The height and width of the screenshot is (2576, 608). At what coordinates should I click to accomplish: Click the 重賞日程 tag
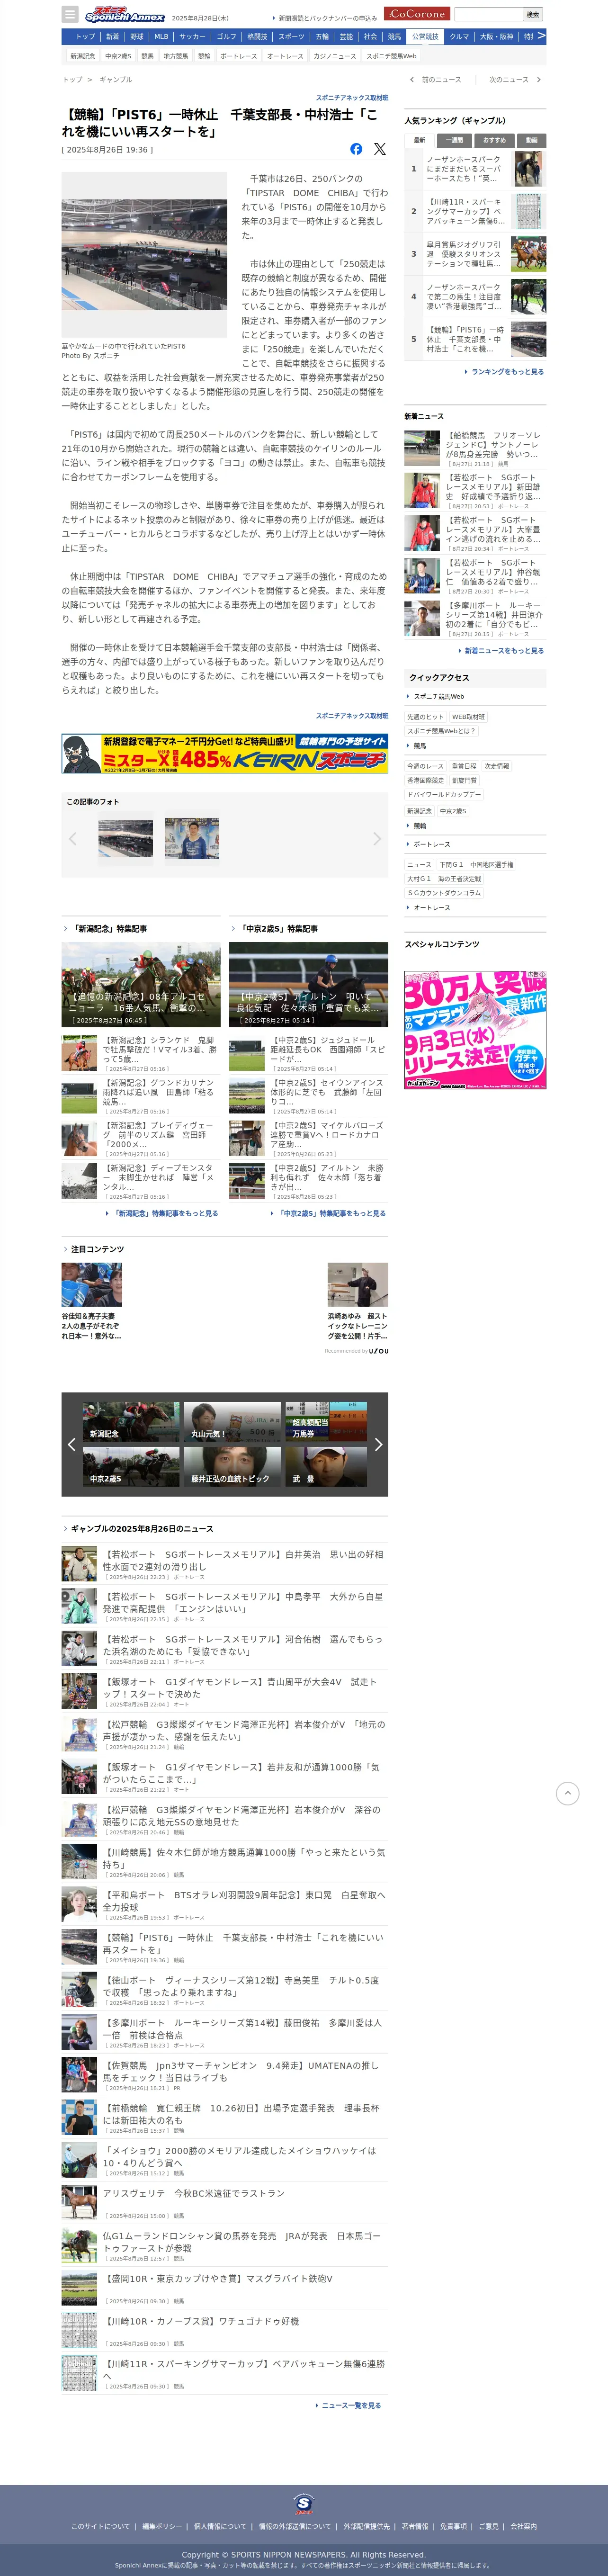[x=464, y=766]
